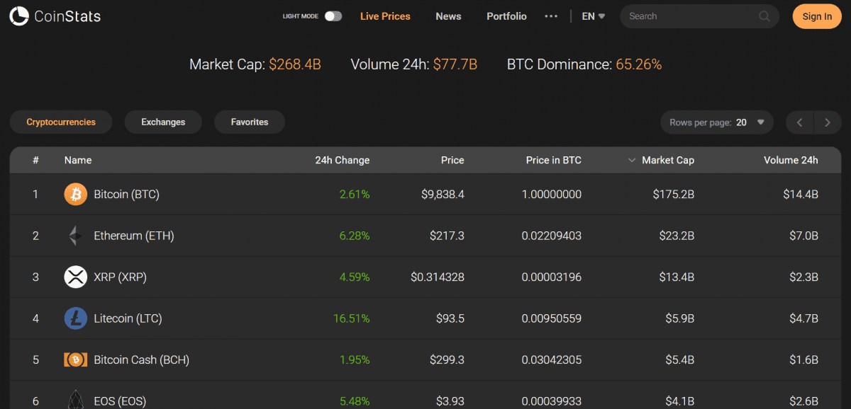
Task: Click Volume 24h value $77.7B
Action: (455, 64)
